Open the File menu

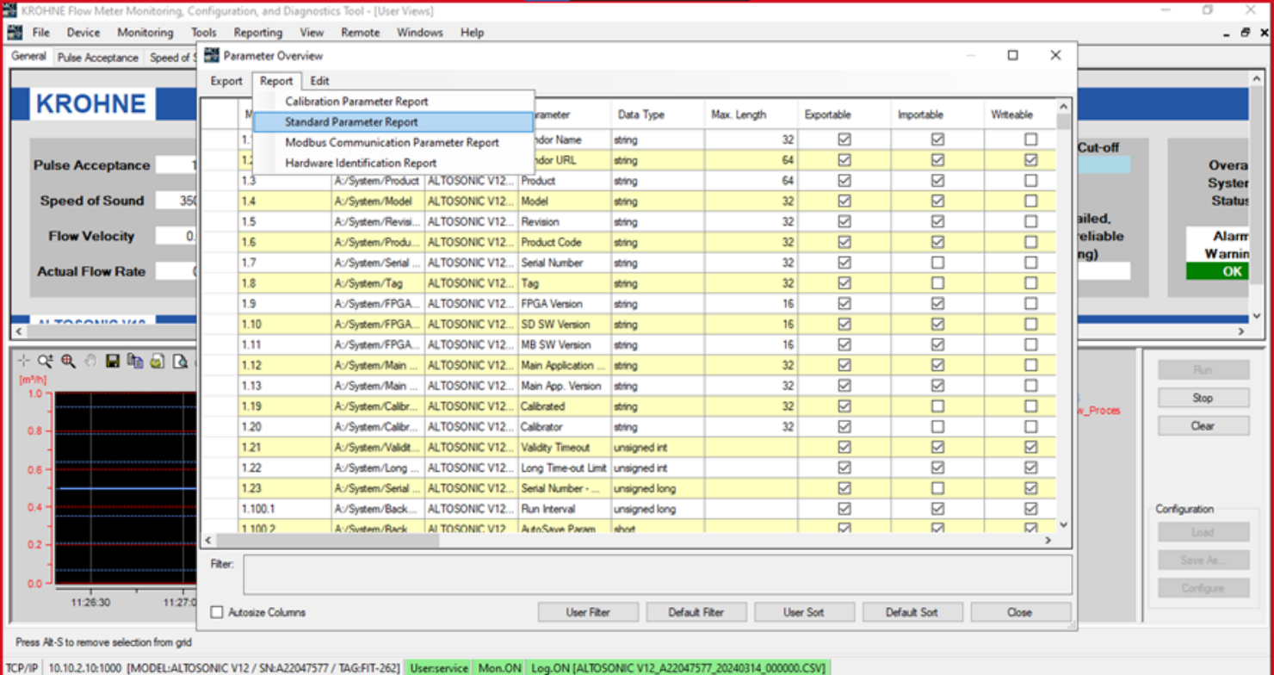(41, 33)
